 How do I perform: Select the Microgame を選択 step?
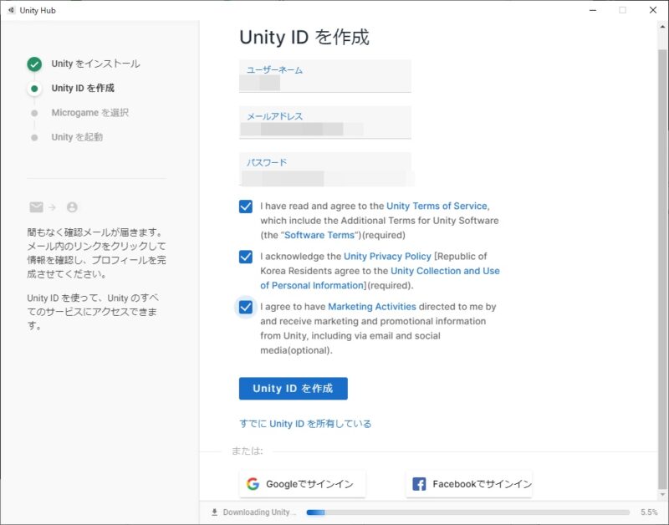(x=90, y=113)
